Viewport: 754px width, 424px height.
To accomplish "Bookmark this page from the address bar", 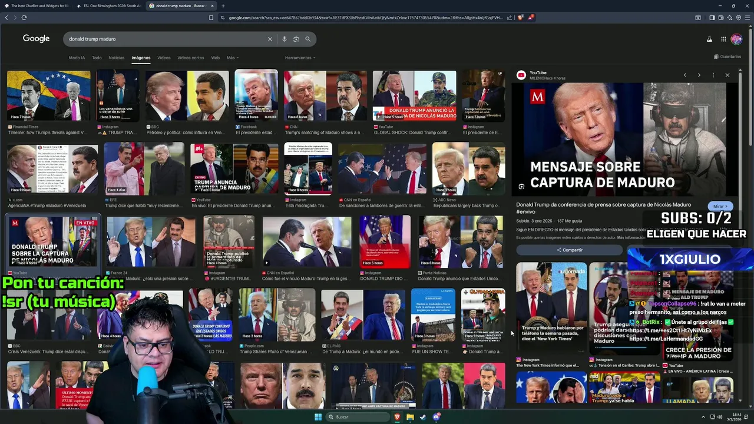I will click(211, 18).
